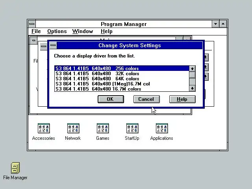Select S3 864 640x480 16.7M colors driver
The height and width of the screenshot is (189, 252).
pos(122,89)
